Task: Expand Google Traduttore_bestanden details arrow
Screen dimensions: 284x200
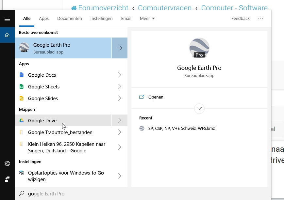Action: click(120, 132)
